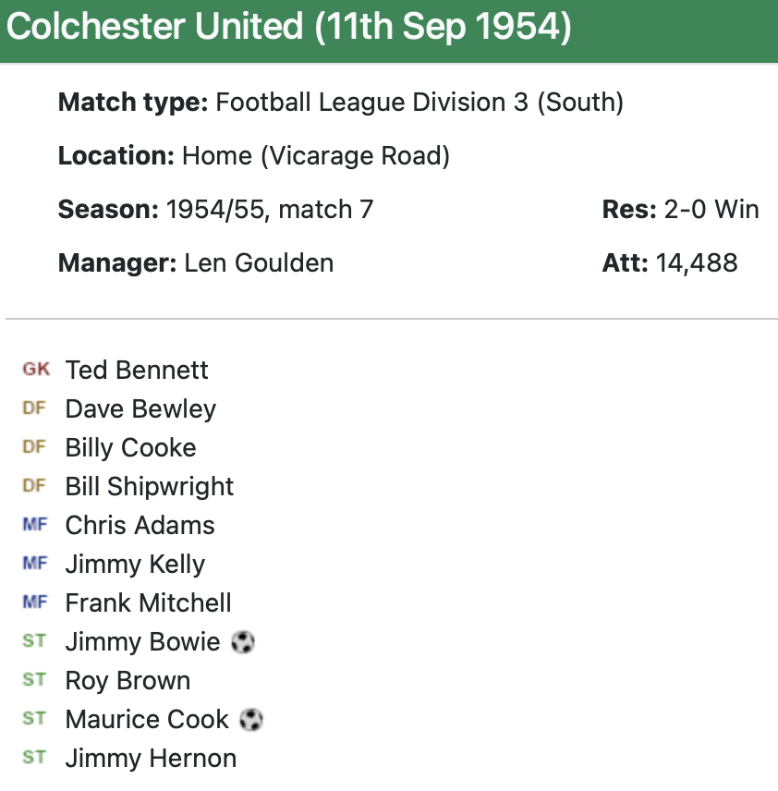Click the MF icon next to Chris Adams
Screen dimensions: 778x791
pyautogui.click(x=34, y=525)
